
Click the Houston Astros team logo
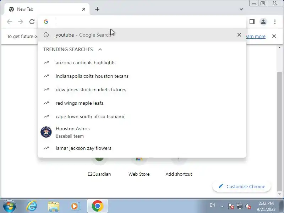click(x=46, y=132)
